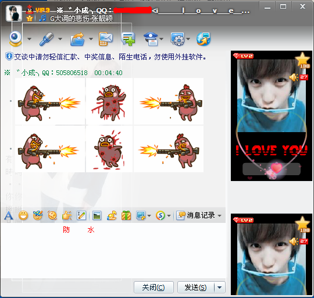Click music note icon beside song title
The height and width of the screenshot is (298, 314).
[x=42, y=18]
